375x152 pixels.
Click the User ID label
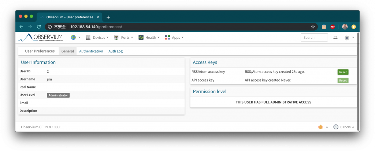click(25, 71)
